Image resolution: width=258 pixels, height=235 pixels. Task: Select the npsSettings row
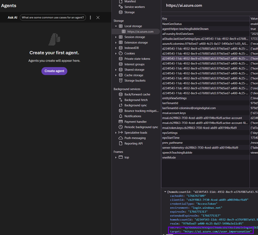point(210,133)
